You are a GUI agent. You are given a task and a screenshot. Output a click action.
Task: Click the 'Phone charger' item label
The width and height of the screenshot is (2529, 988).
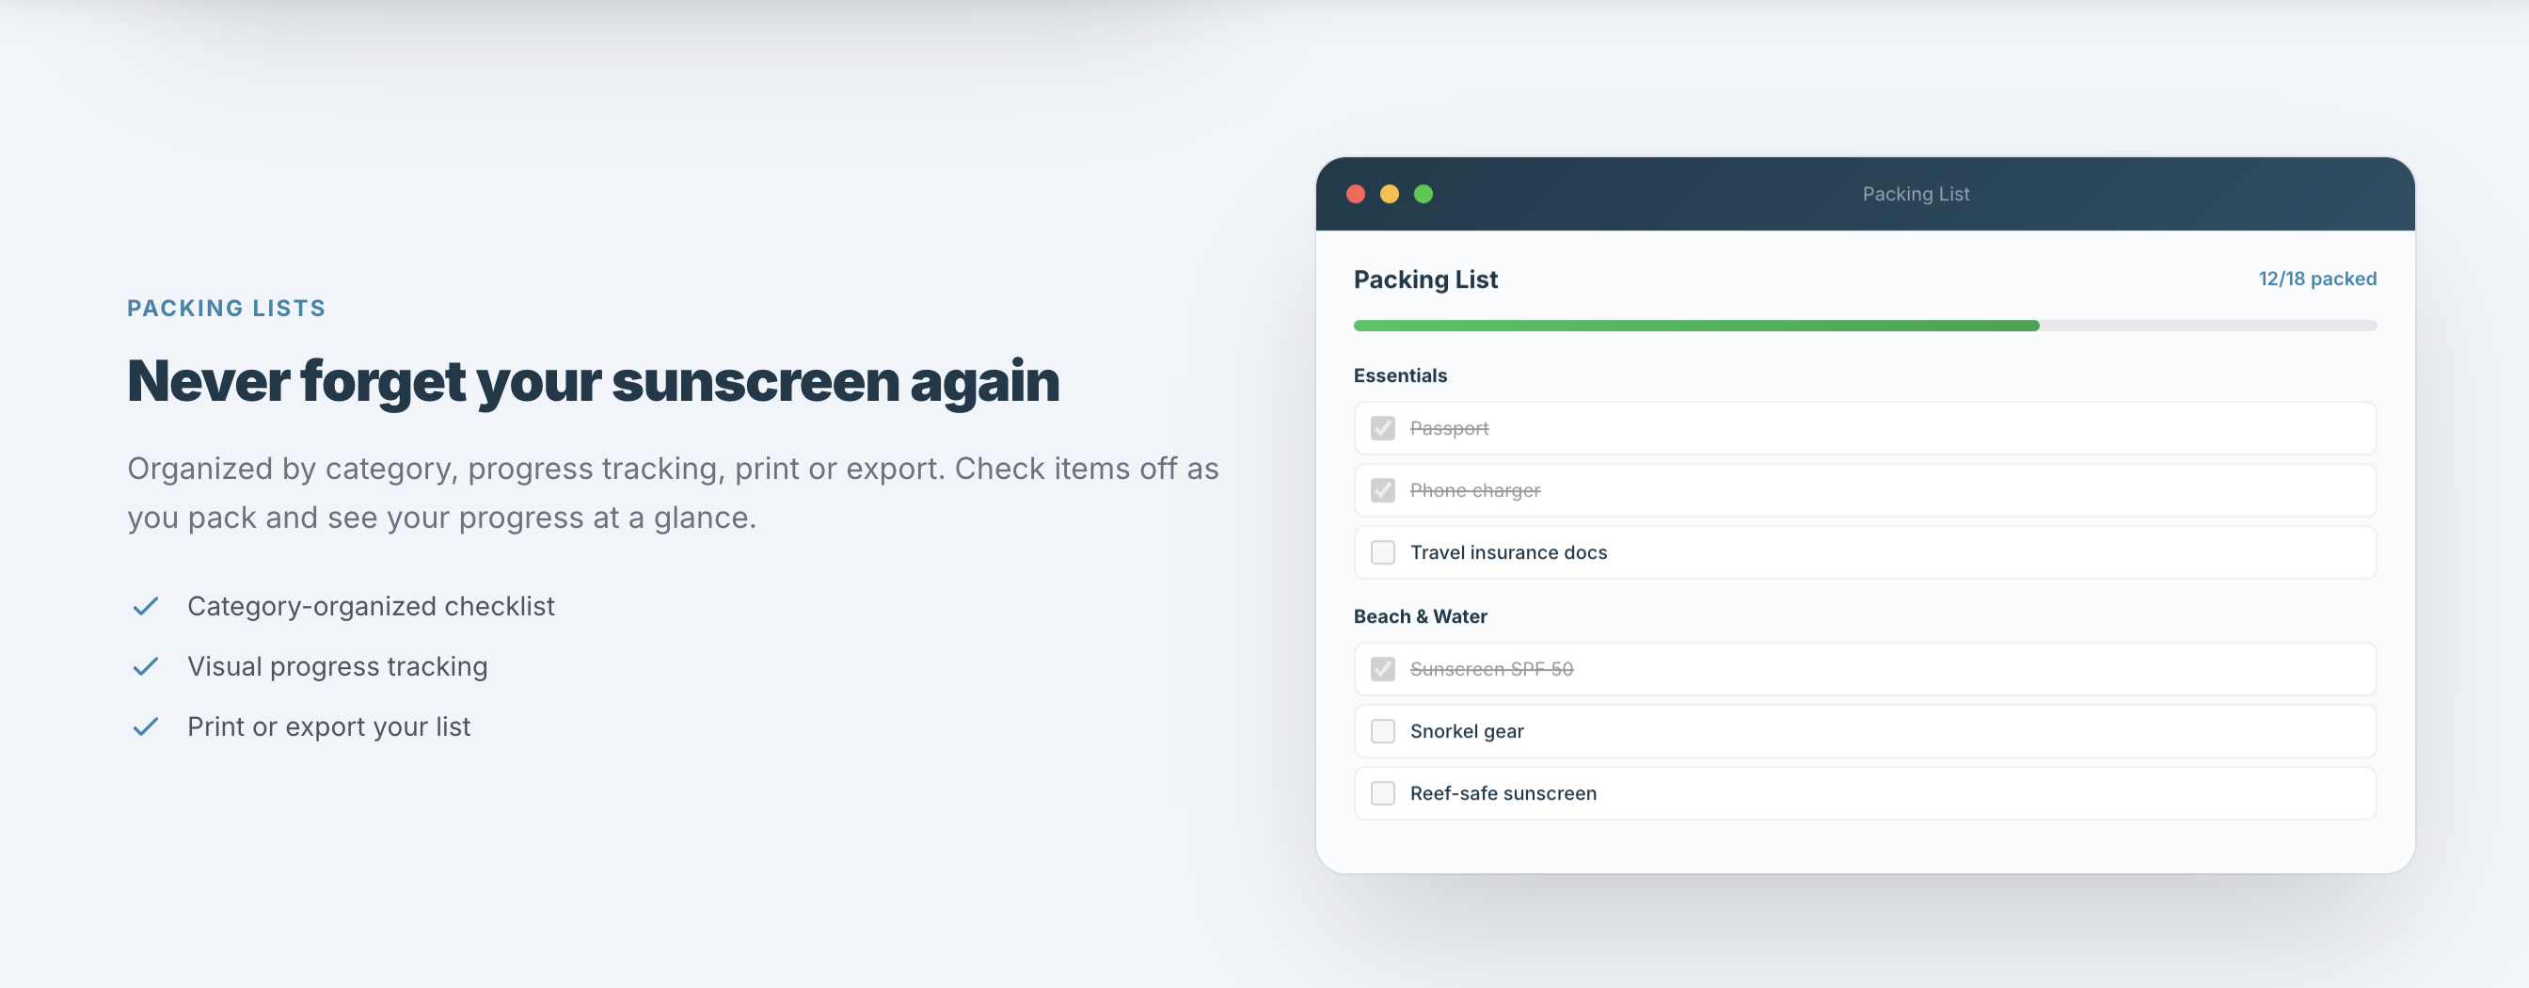(x=1474, y=490)
